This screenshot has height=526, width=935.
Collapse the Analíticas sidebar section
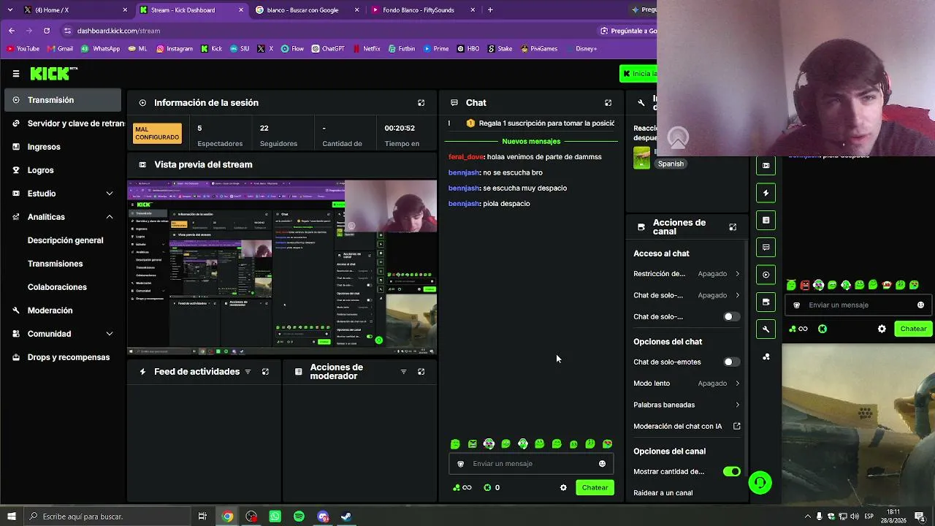click(110, 217)
